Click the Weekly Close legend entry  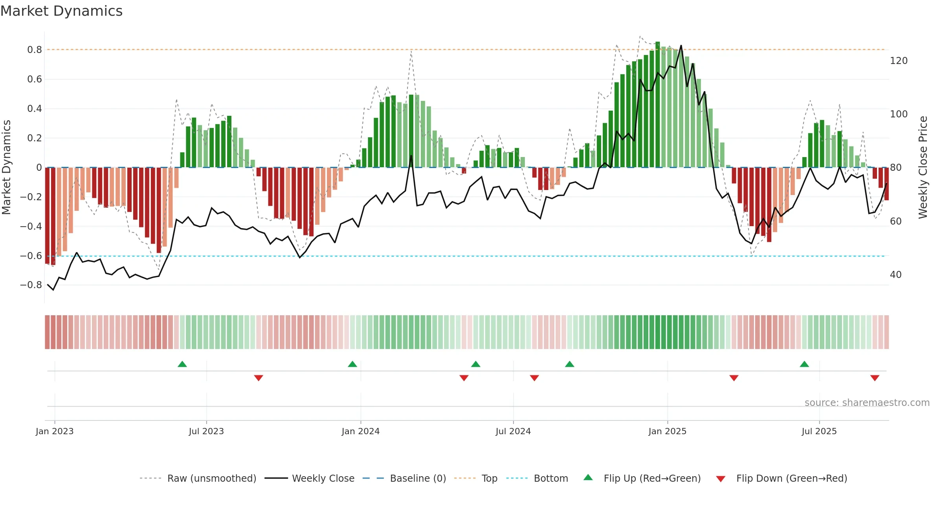(310, 478)
